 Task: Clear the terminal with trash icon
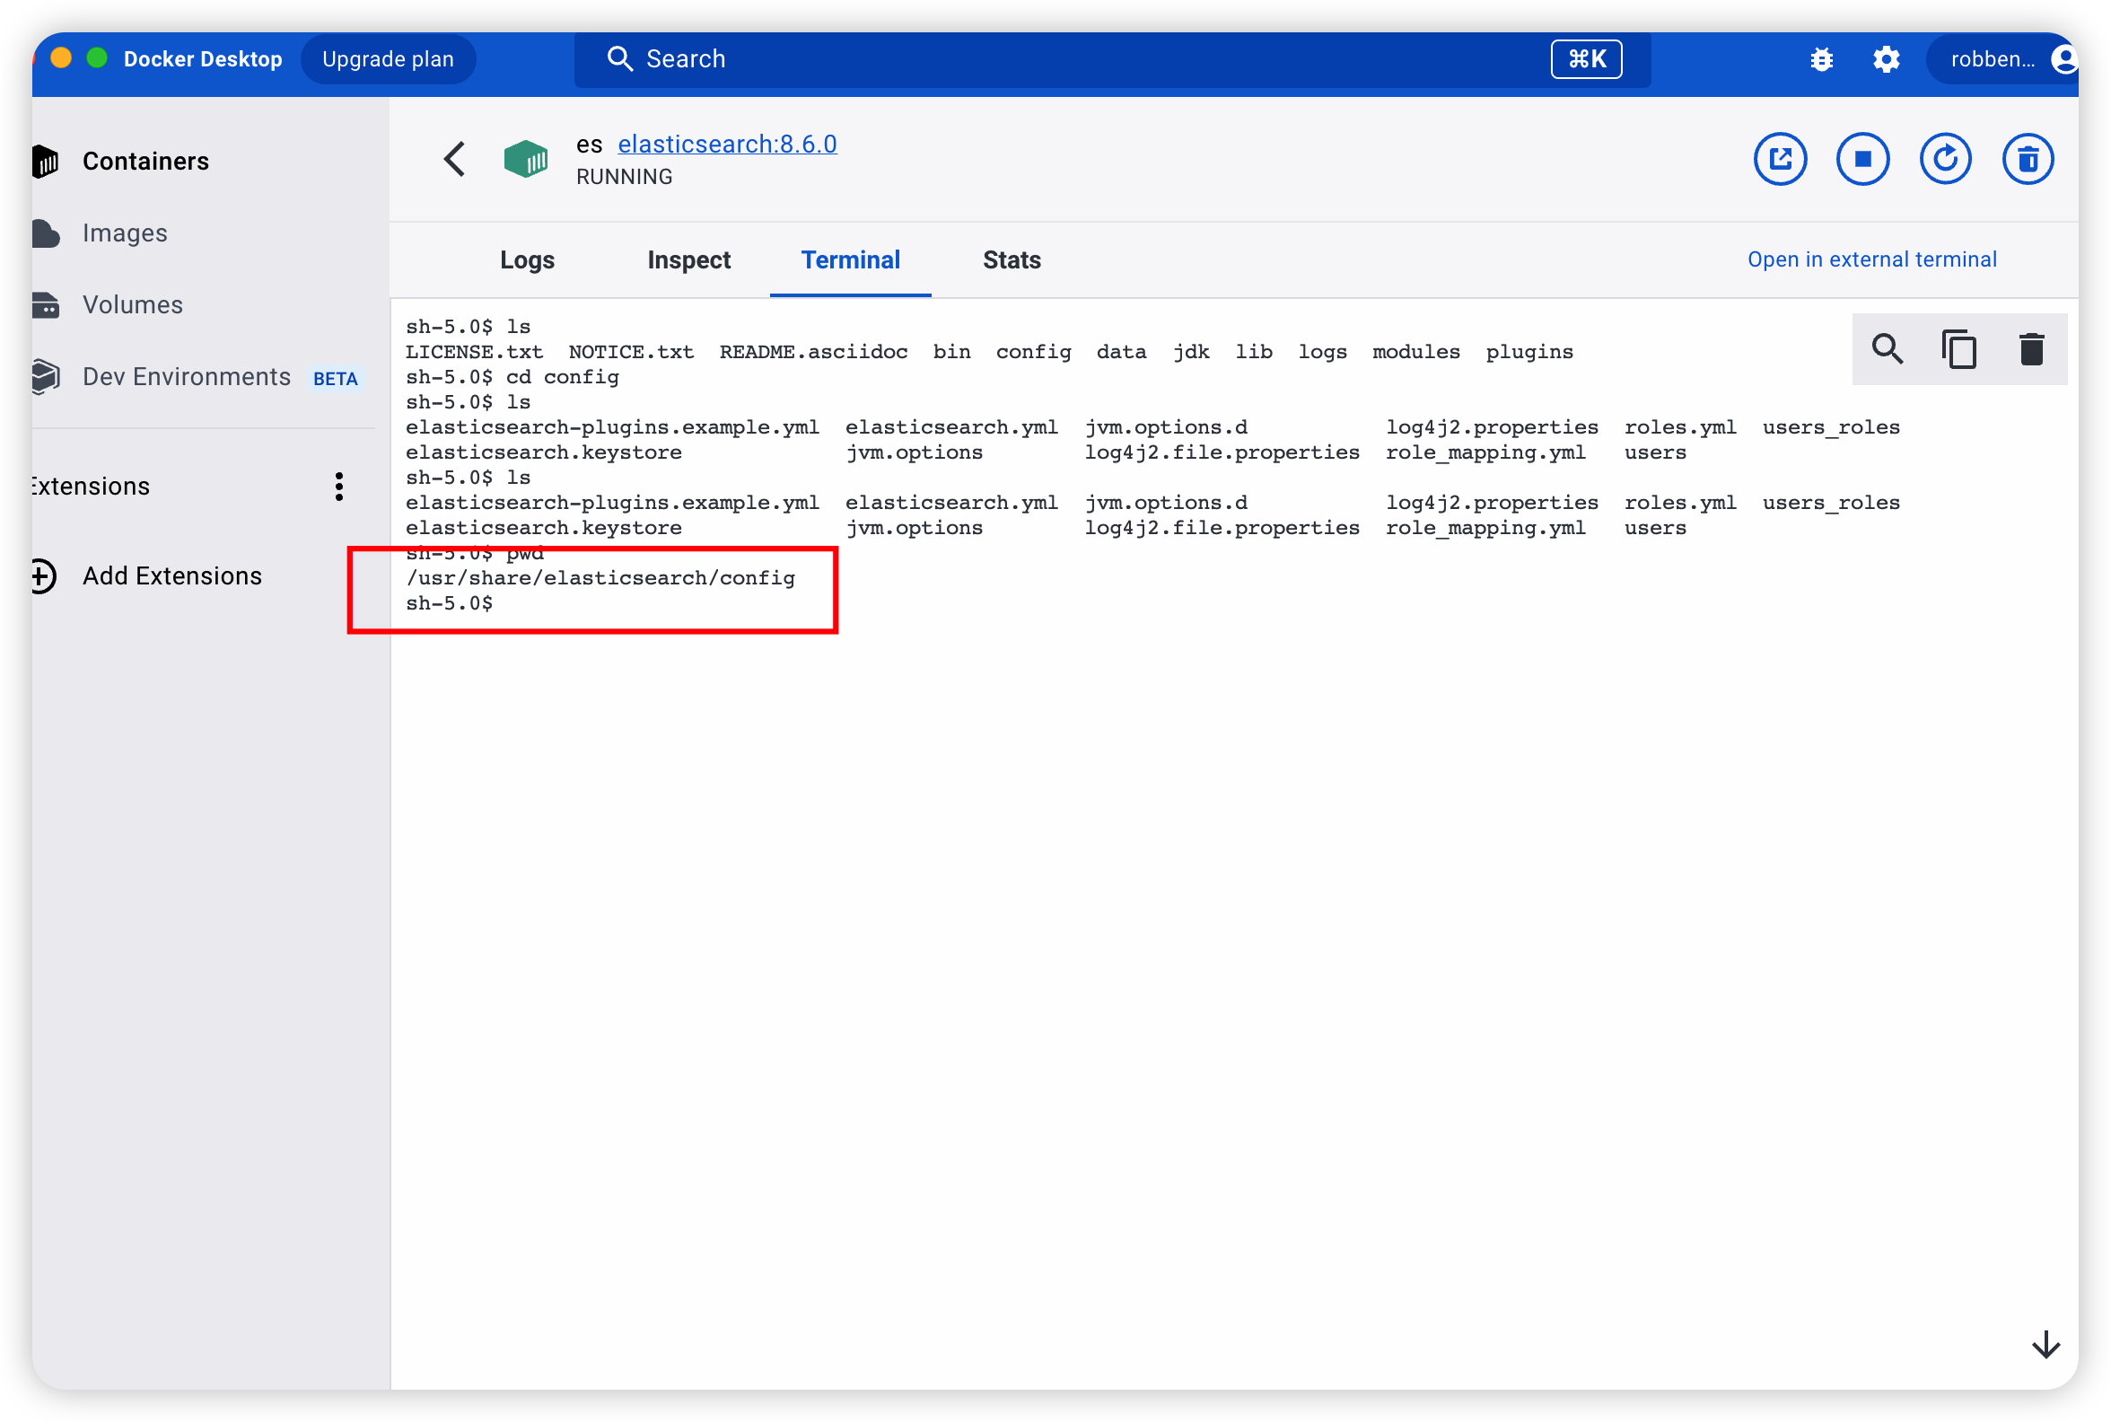tap(2030, 349)
